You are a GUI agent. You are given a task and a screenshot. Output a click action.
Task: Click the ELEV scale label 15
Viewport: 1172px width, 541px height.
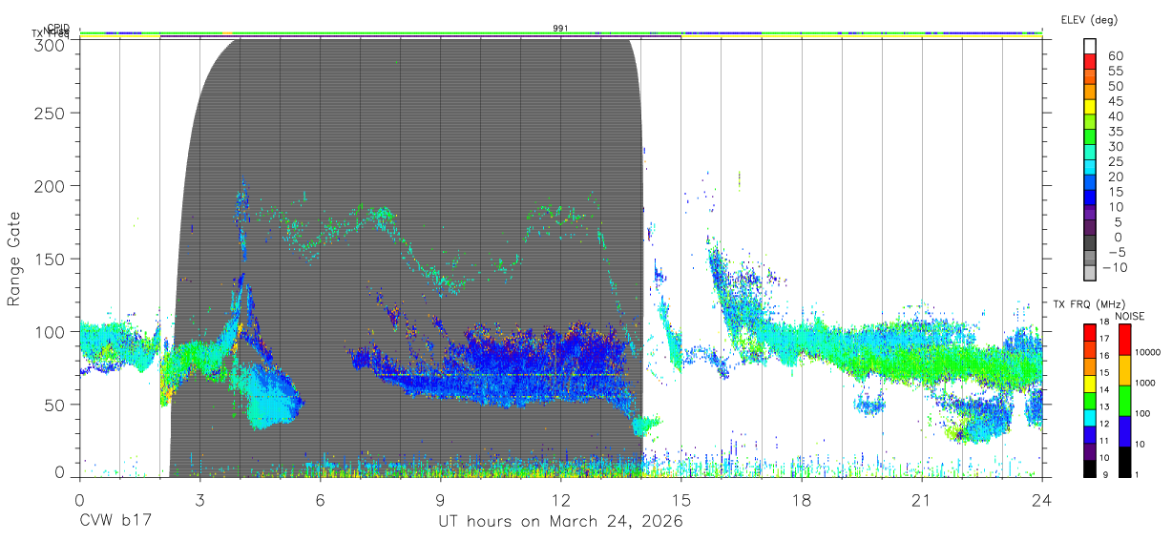pos(1115,192)
